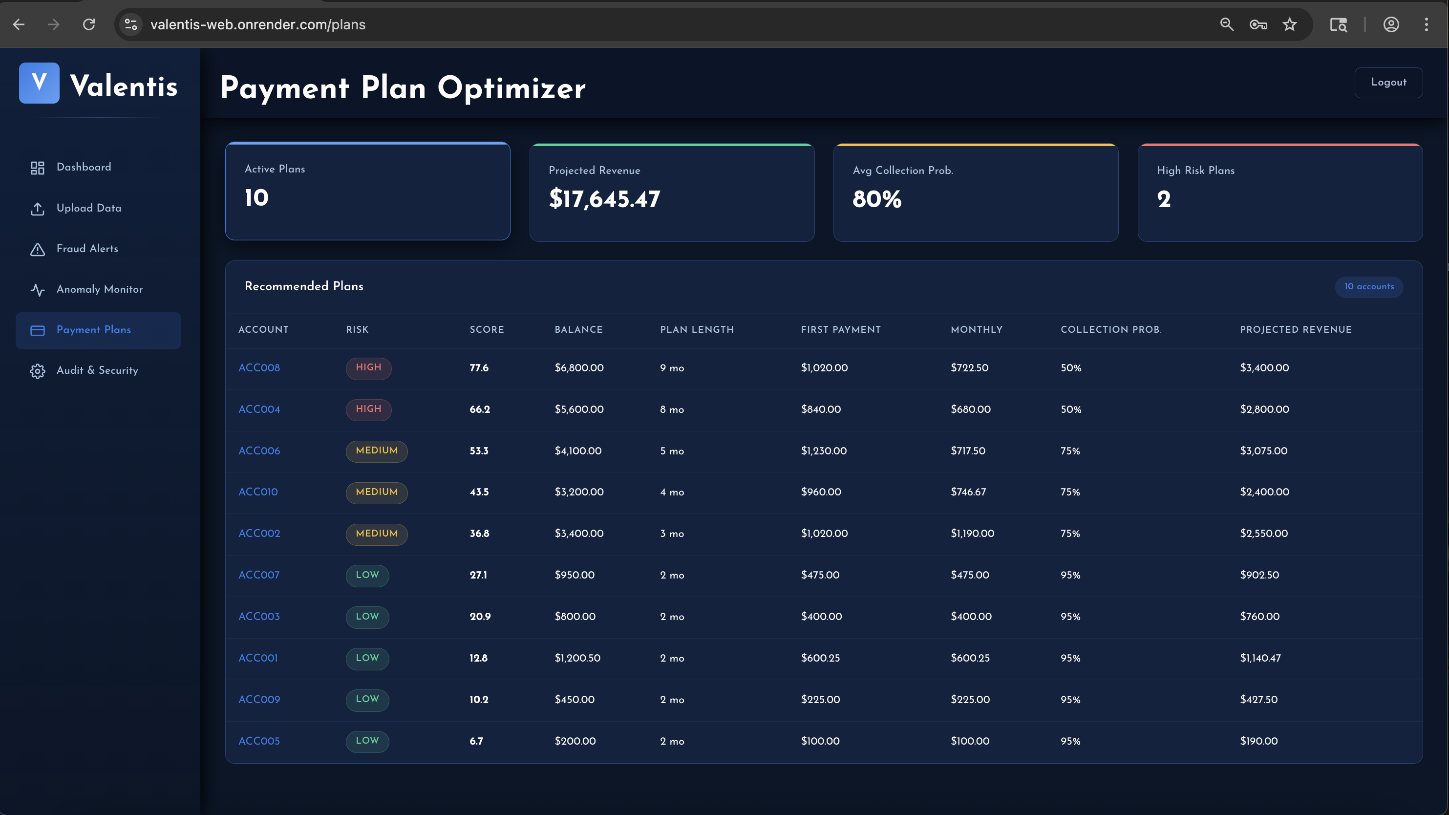Screen dimensions: 1449x815
Task: Click the browser reload icon
Action: coord(89,25)
